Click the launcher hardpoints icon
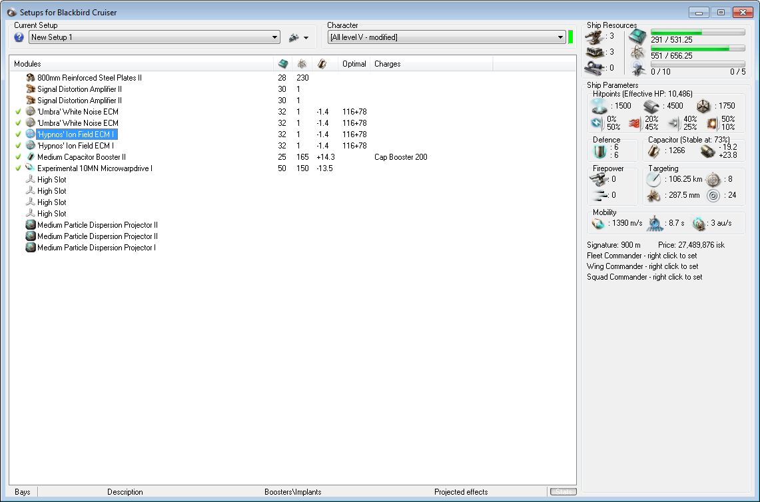 (x=595, y=52)
